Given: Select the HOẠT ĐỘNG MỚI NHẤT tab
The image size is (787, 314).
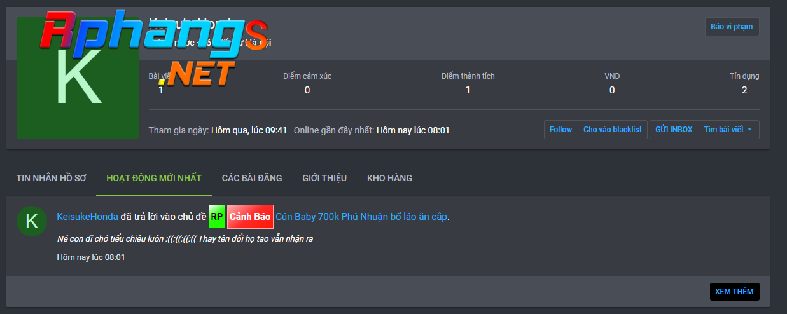Looking at the screenshot, I should 154,178.
